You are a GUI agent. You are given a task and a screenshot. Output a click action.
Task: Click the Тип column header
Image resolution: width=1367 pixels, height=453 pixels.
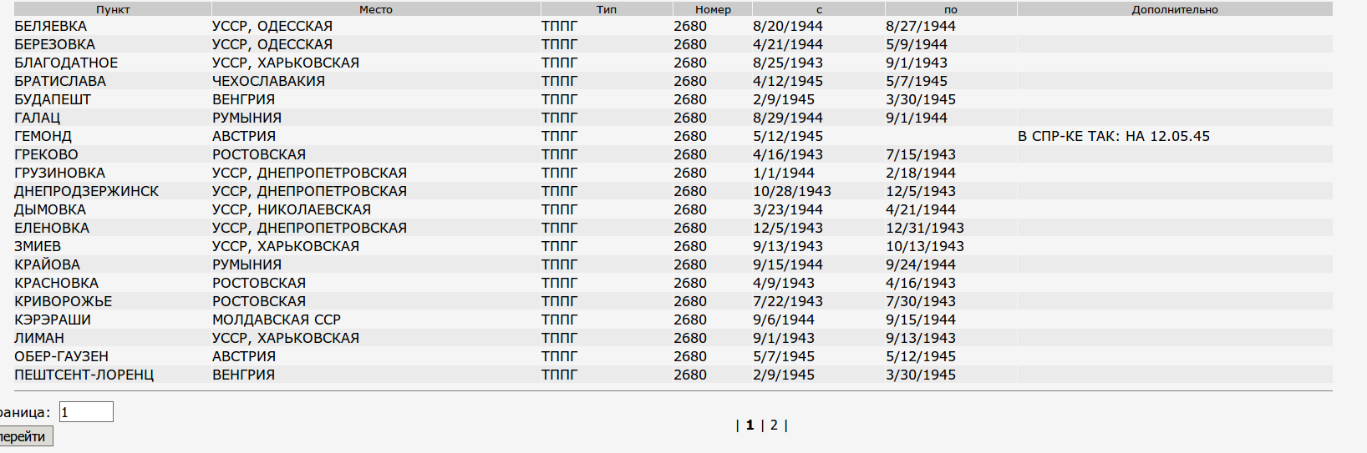tap(606, 9)
